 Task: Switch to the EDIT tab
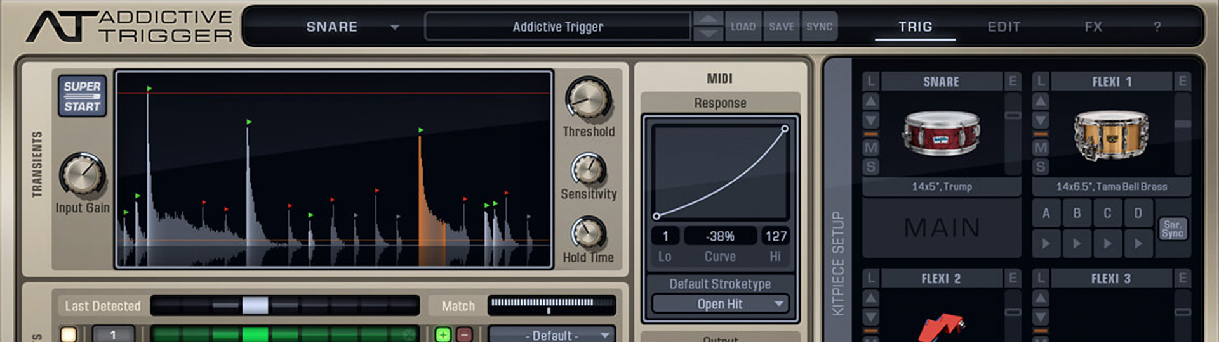tap(1004, 27)
